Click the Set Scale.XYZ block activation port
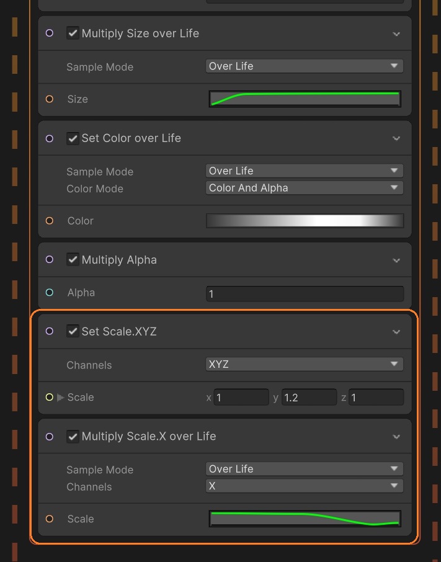441x562 pixels. point(50,331)
